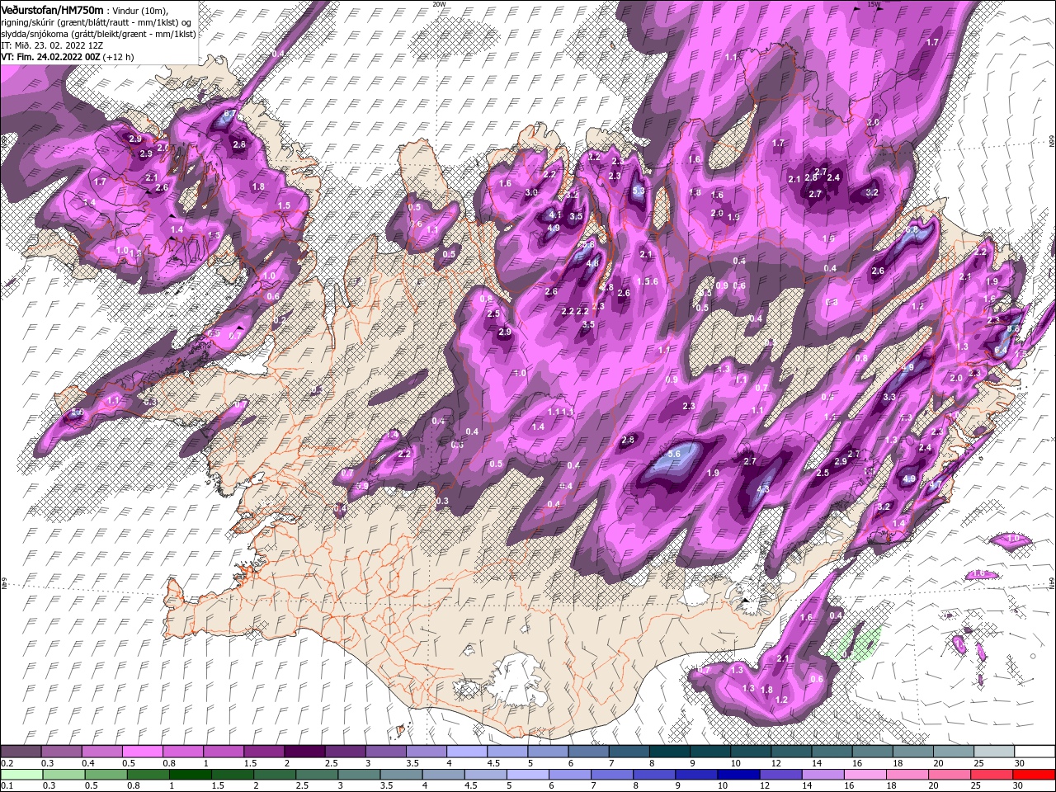Click the 4.3 precipitation value on map
Viewport: 1056px width, 792px height.
pyautogui.click(x=763, y=489)
